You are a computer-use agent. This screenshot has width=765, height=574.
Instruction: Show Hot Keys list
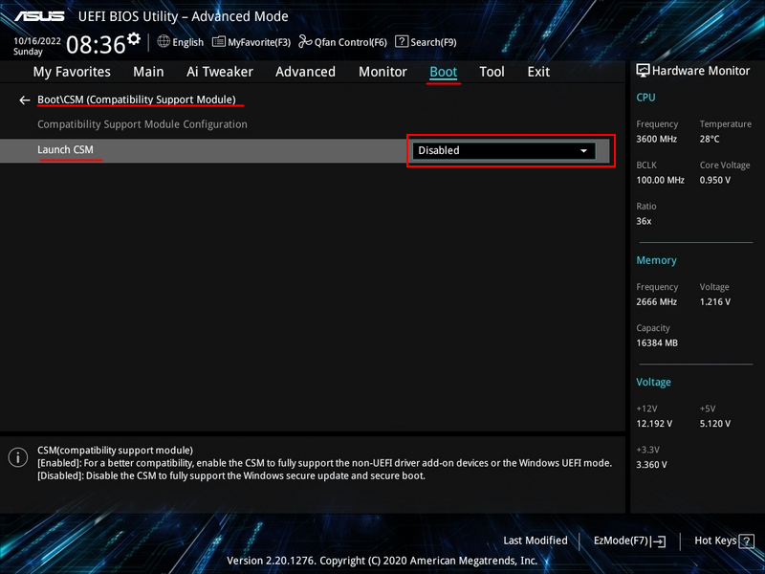tap(724, 541)
